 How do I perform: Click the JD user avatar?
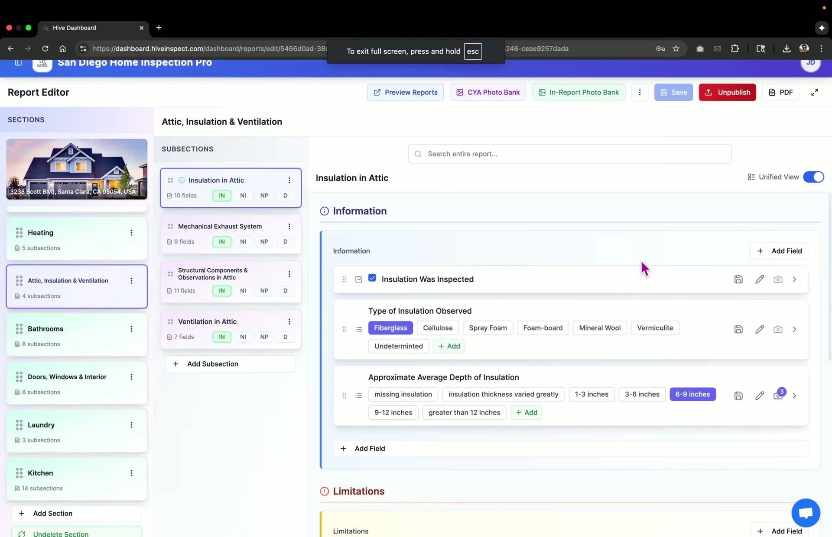coord(810,63)
